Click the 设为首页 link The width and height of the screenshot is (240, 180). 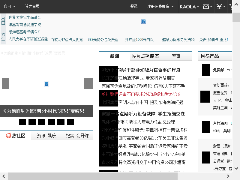pos(32,7)
